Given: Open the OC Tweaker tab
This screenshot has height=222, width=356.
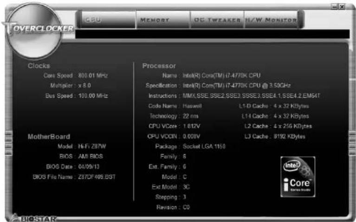Looking at the screenshot, I should pos(217,20).
